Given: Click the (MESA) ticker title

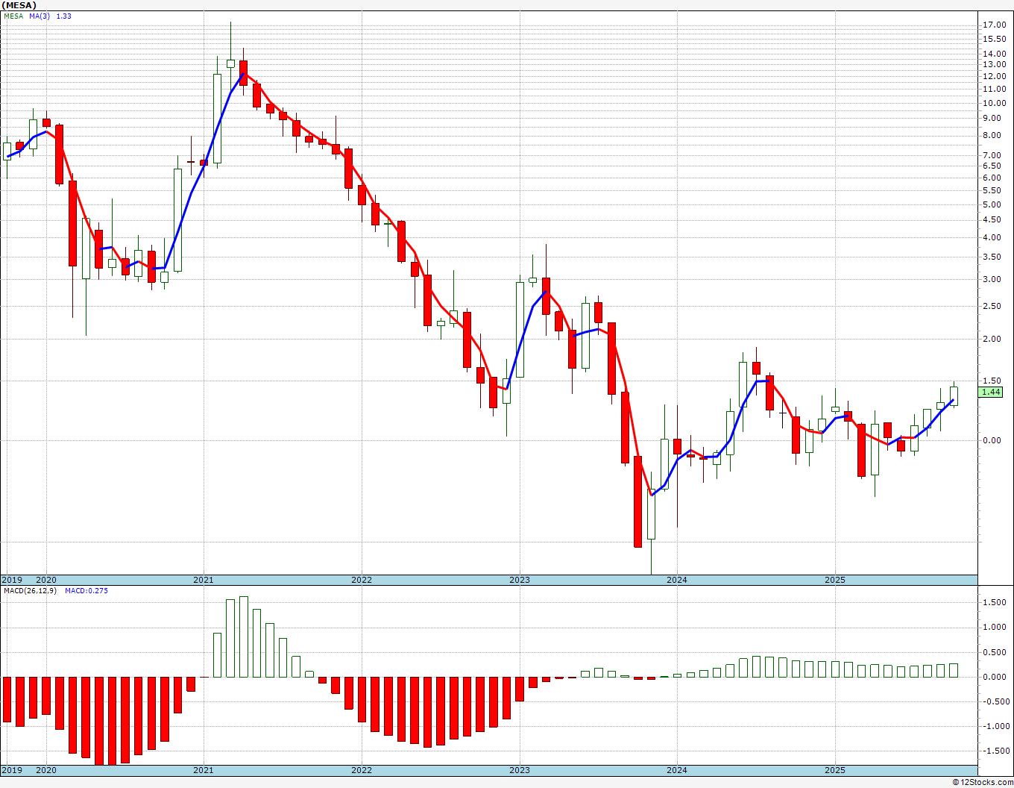Looking at the screenshot, I should pos(19,5).
